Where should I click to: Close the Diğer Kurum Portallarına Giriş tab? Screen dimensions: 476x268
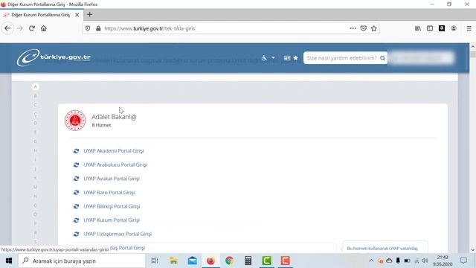77,15
